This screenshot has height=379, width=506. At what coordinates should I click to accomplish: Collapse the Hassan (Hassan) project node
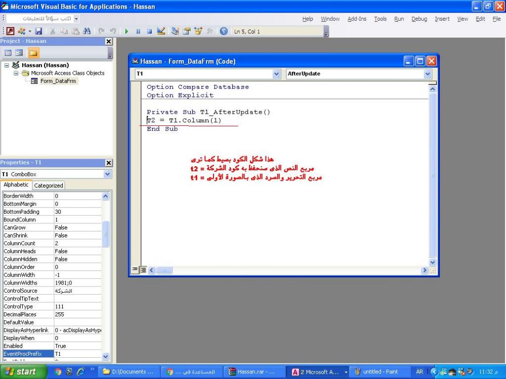click(x=7, y=65)
